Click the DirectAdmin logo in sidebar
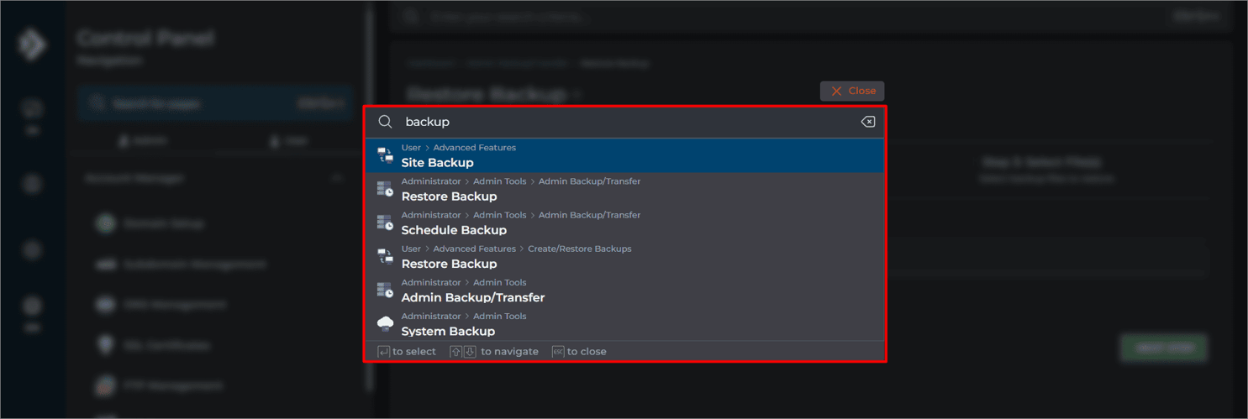 tap(32, 45)
